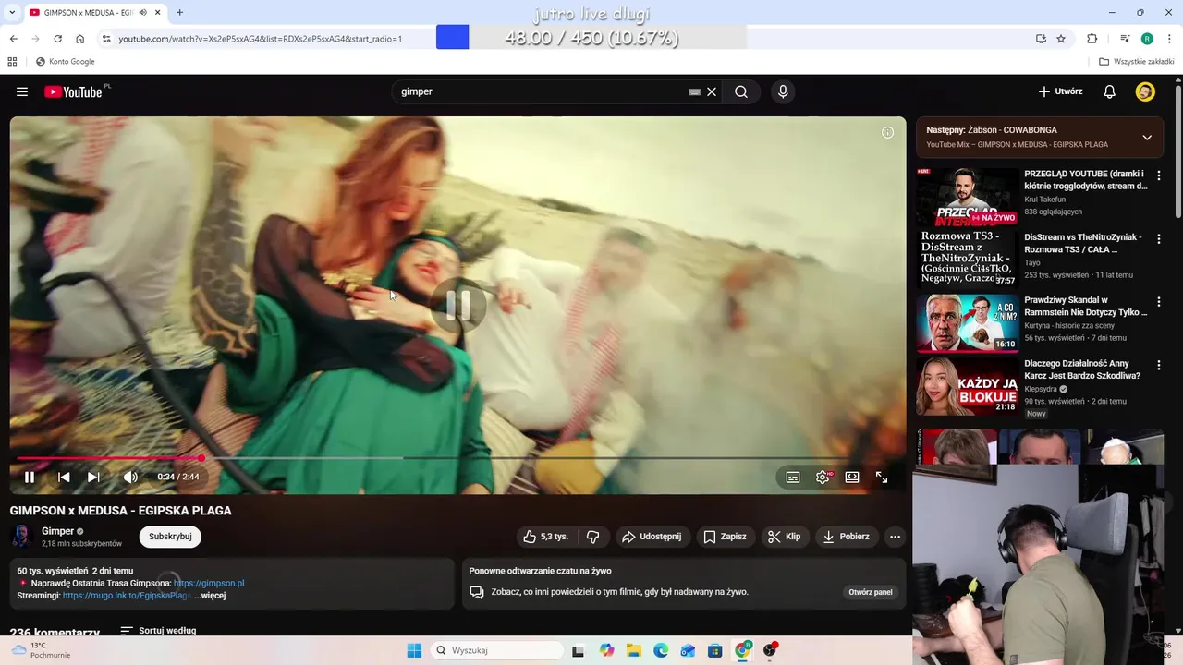The image size is (1183, 665).
Task: Bookmark this page with the star
Action: pyautogui.click(x=1061, y=39)
